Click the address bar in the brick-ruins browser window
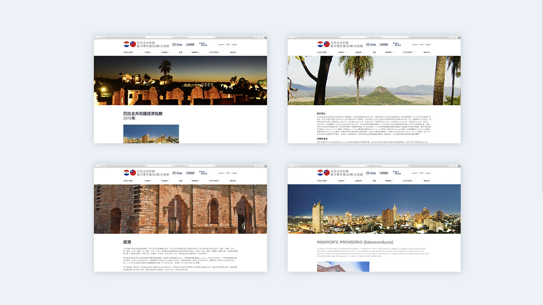The height and width of the screenshot is (305, 543). click(x=181, y=165)
